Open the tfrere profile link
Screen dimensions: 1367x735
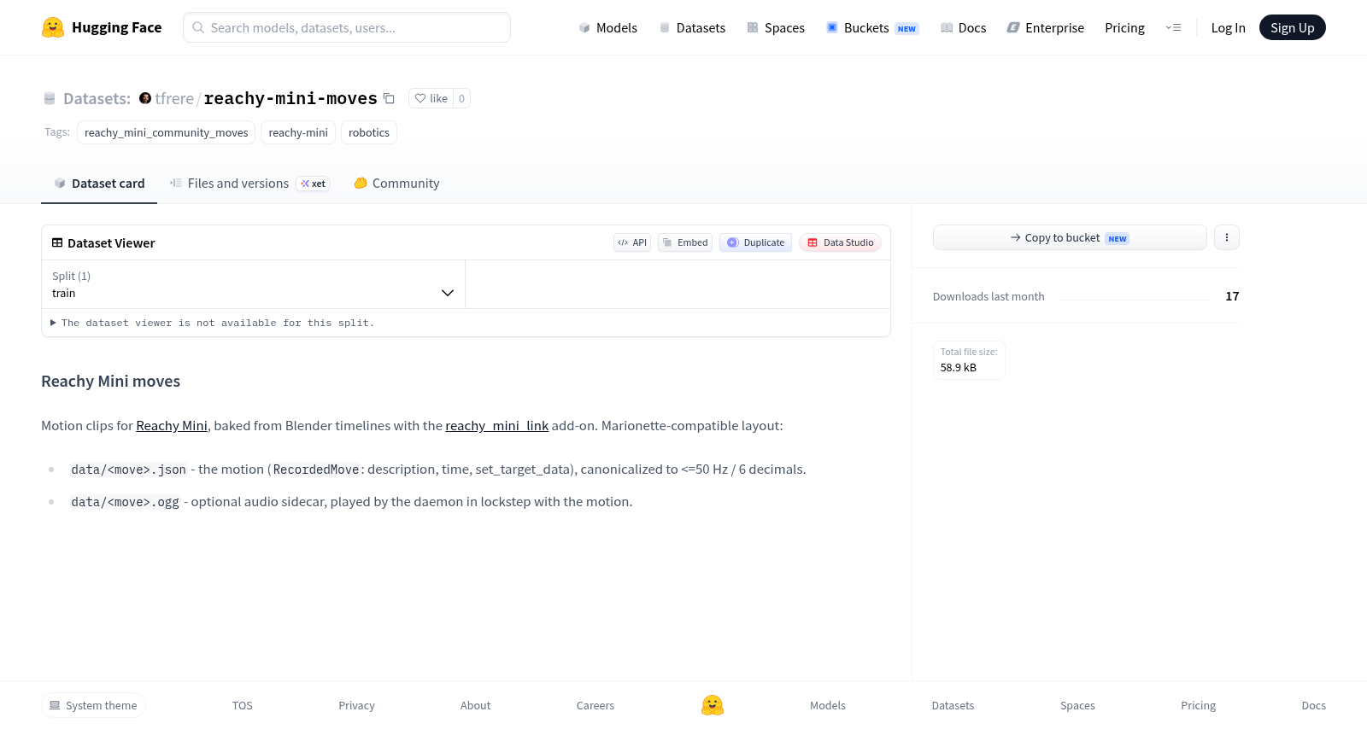coord(174,98)
